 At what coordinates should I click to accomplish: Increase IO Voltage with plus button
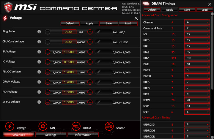pyautogui.click(x=90, y=62)
